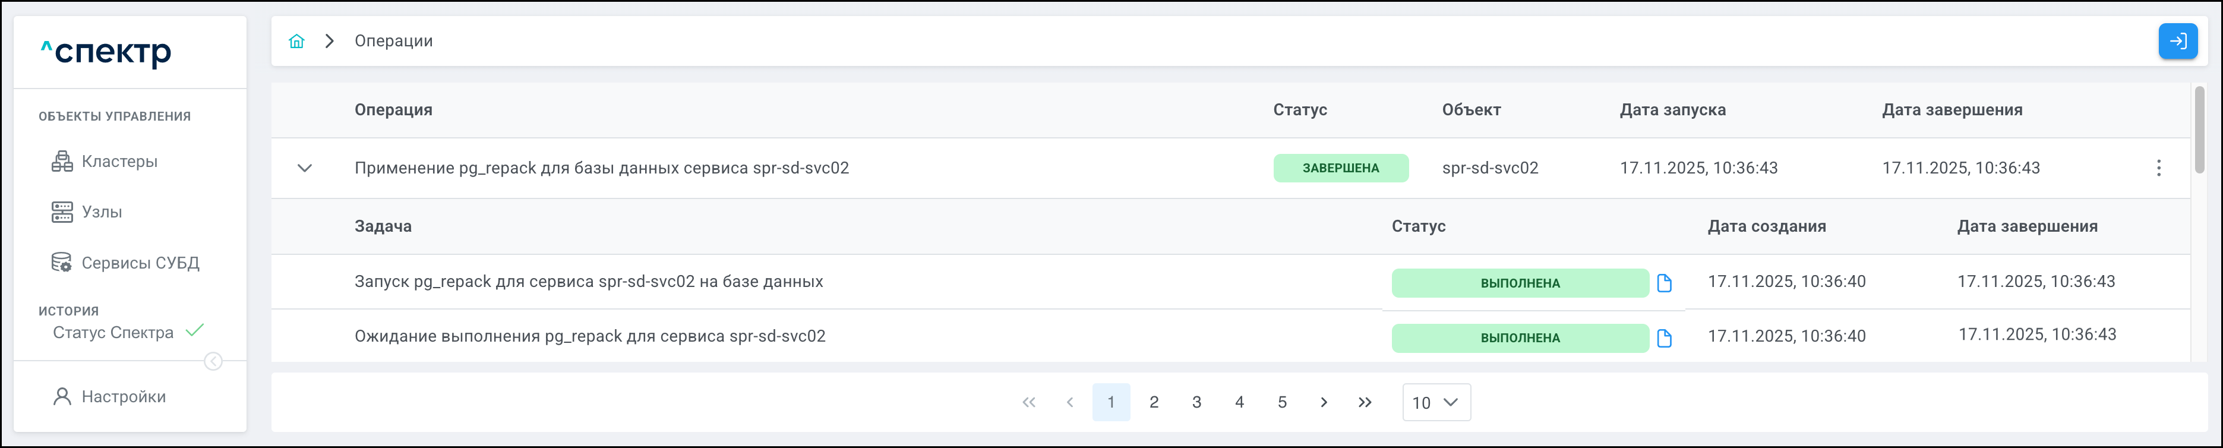Screen dimensions: 2223x448
Task: Collapse the pg_repack operation row chevron
Action: 305,168
